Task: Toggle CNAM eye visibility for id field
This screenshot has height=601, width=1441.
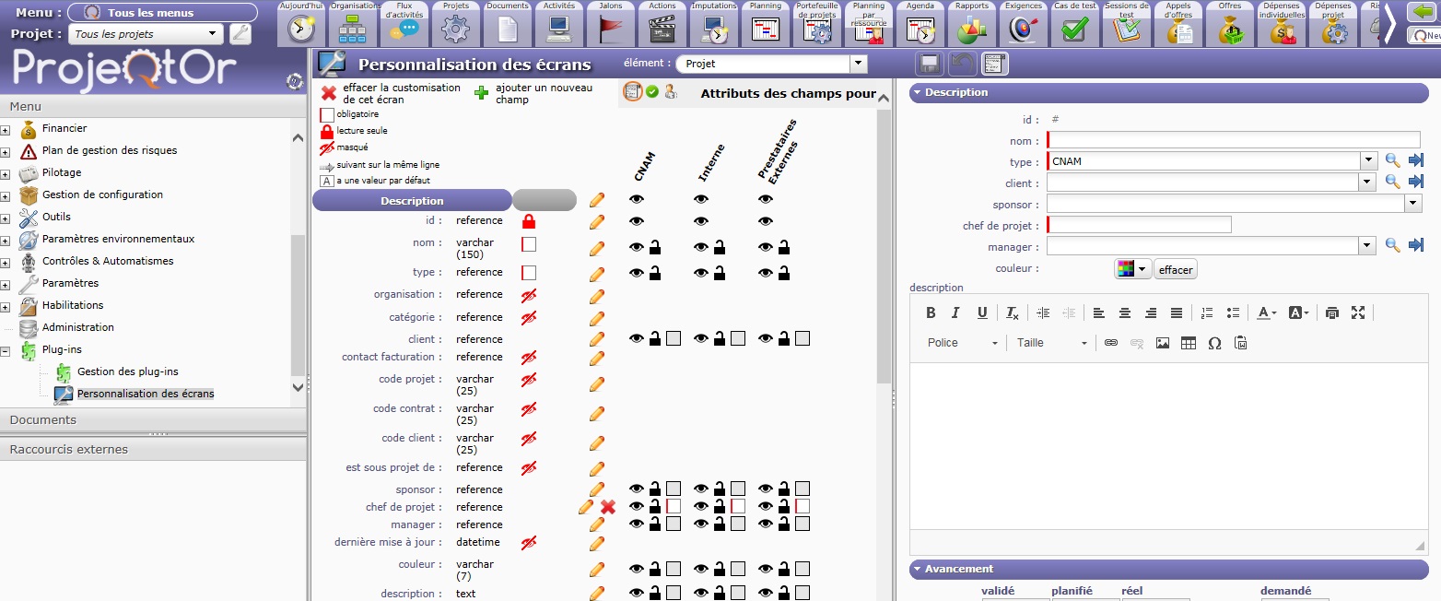Action: [637, 221]
